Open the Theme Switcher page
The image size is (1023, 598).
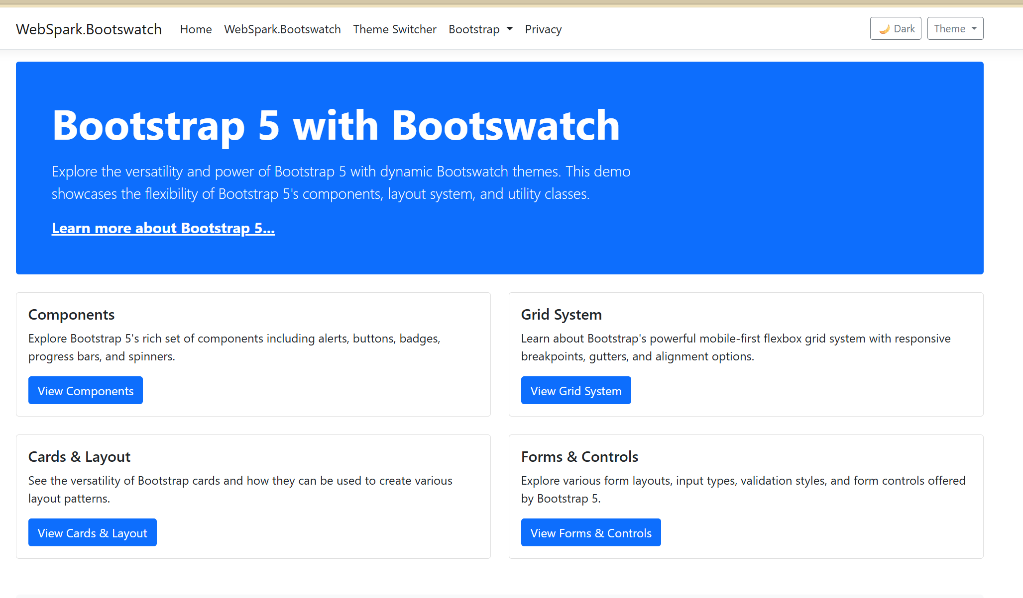point(394,29)
